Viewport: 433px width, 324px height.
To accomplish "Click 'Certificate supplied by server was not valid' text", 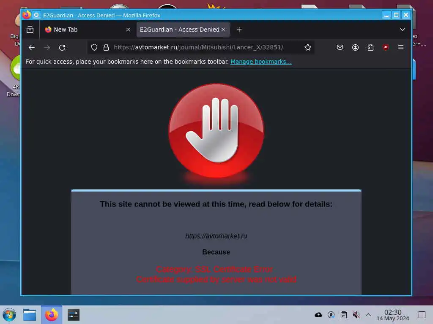I will point(216,279).
